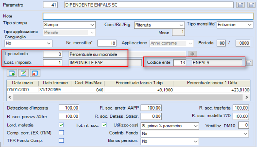Click the save icon beside Codice ente ENPALS

point(249,63)
